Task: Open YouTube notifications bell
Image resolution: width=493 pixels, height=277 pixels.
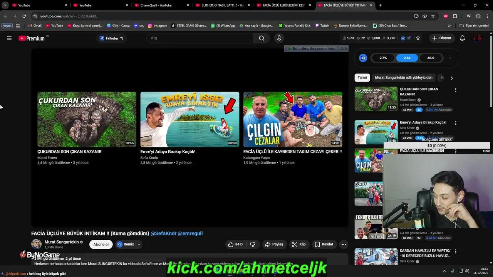Action: [463, 38]
